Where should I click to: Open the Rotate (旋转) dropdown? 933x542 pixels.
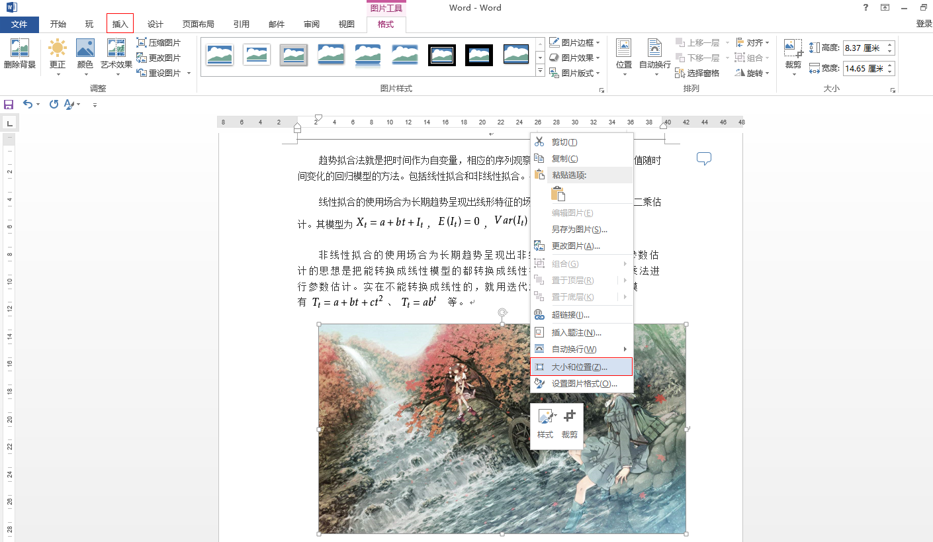coord(752,73)
